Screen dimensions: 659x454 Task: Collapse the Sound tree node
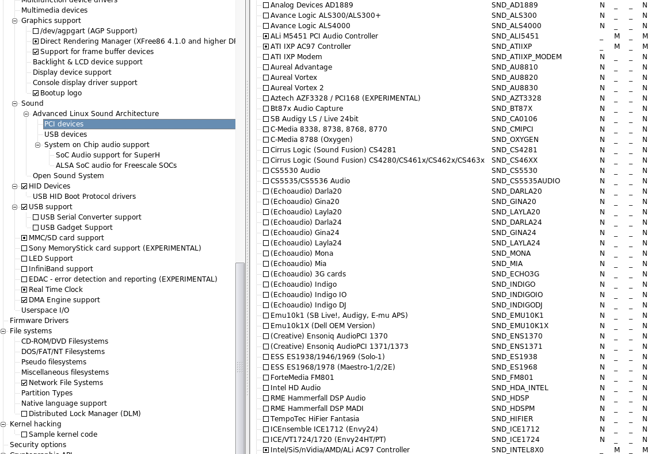tap(15, 103)
